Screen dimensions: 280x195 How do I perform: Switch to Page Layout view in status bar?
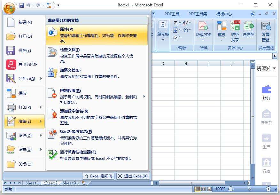coord(203,189)
